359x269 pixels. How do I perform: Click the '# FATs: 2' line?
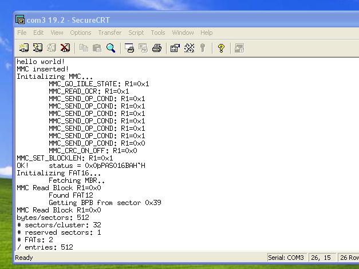[35, 240]
